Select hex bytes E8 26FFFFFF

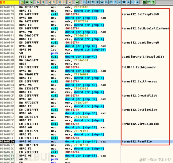[x=29, y=14]
